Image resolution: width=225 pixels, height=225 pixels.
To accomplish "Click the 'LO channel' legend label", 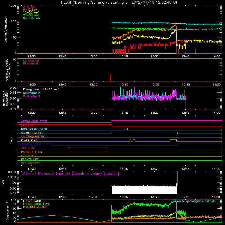I will 31,60.
